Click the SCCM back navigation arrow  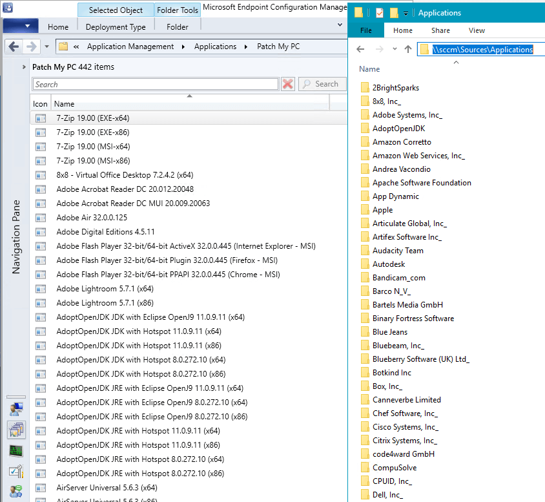14,47
